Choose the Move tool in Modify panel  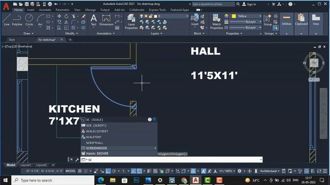(59, 16)
